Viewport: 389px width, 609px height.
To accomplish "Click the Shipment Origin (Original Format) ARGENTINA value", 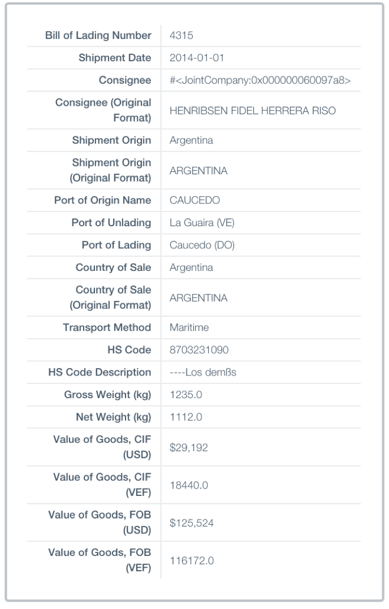I will 198,171.
